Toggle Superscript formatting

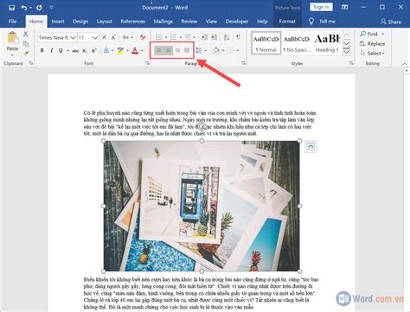click(93, 50)
